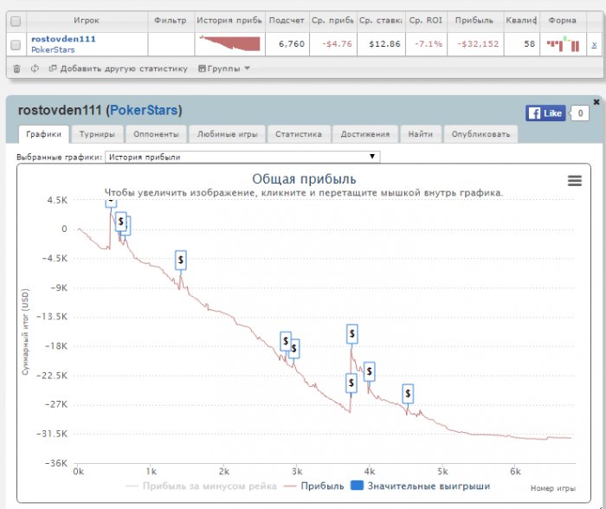Open the profit history sparkline thumbnail
The width and height of the screenshot is (606, 509).
pyautogui.click(x=229, y=43)
